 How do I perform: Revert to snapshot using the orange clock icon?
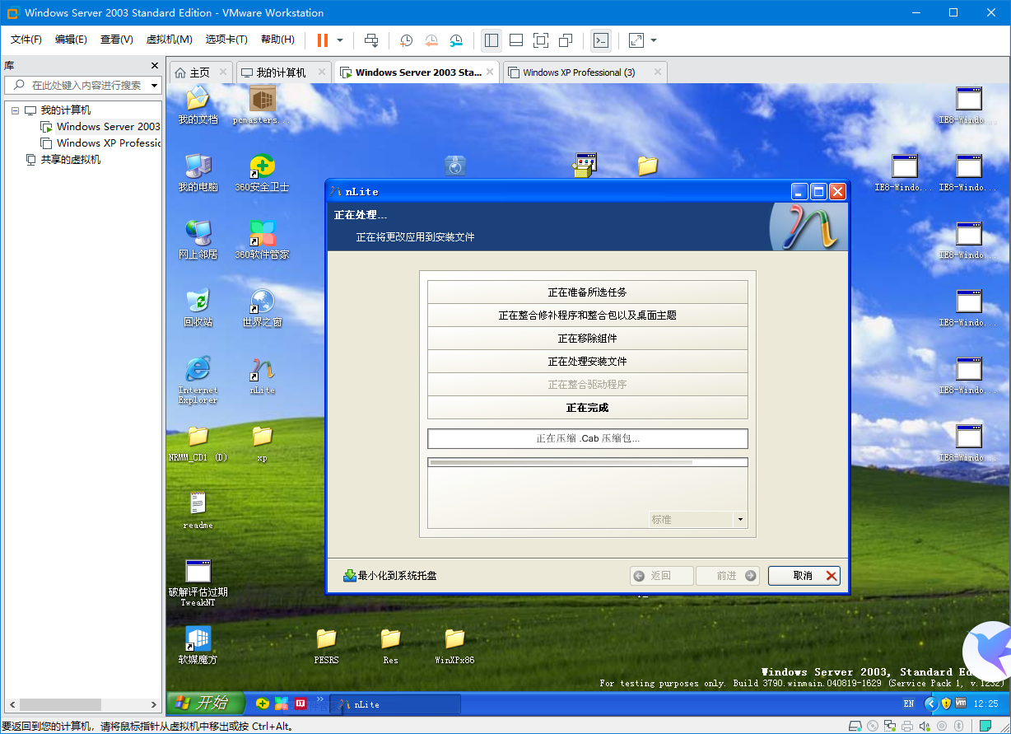pyautogui.click(x=431, y=40)
